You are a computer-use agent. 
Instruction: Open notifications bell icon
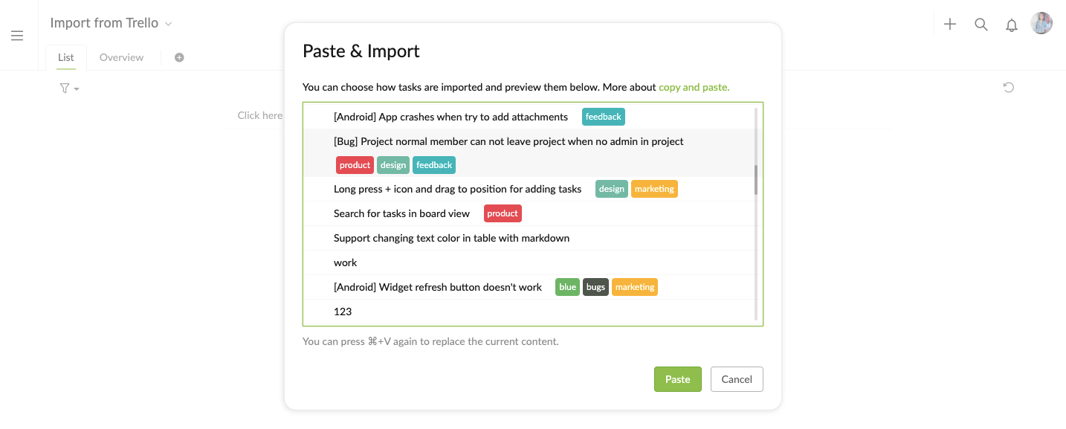(x=1012, y=25)
